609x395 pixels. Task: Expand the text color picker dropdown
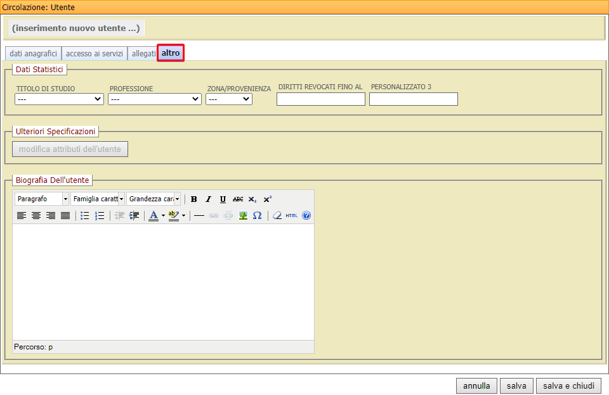163,215
